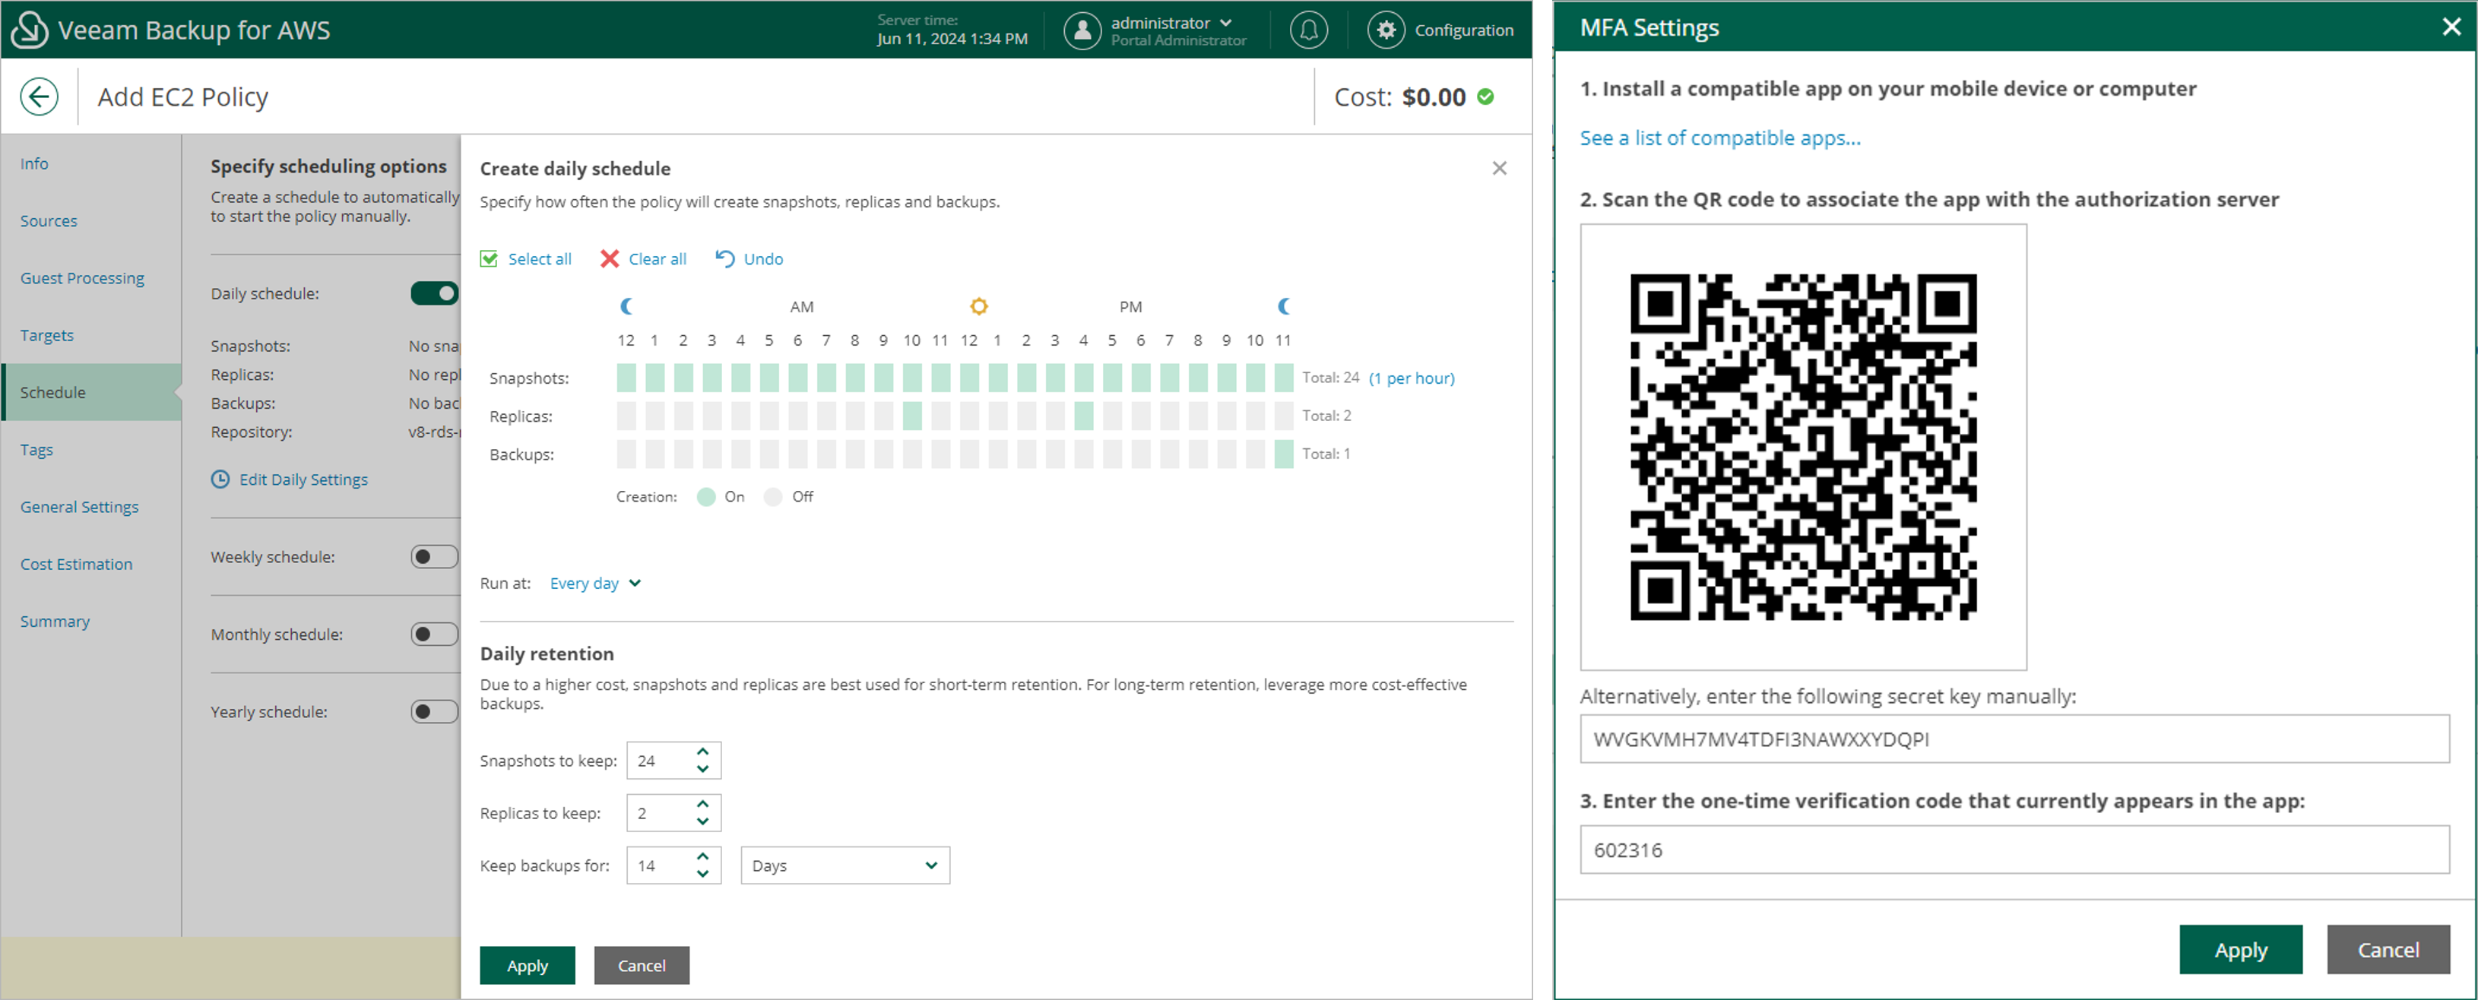Screen dimensions: 2478x1000
Task: Decrease Snapshots to keep value
Action: (703, 768)
